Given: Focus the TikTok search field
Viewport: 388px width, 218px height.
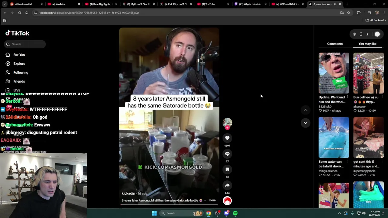Looking at the screenshot, I should 25,44.
